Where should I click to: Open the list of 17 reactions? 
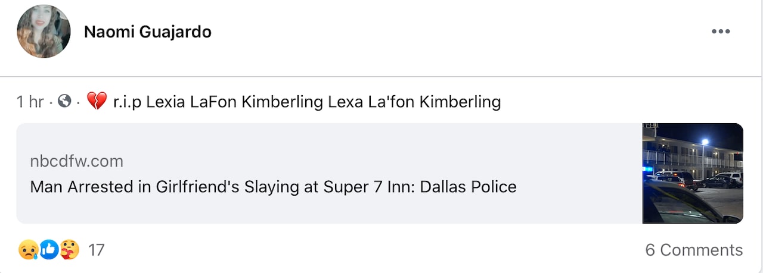[96, 250]
